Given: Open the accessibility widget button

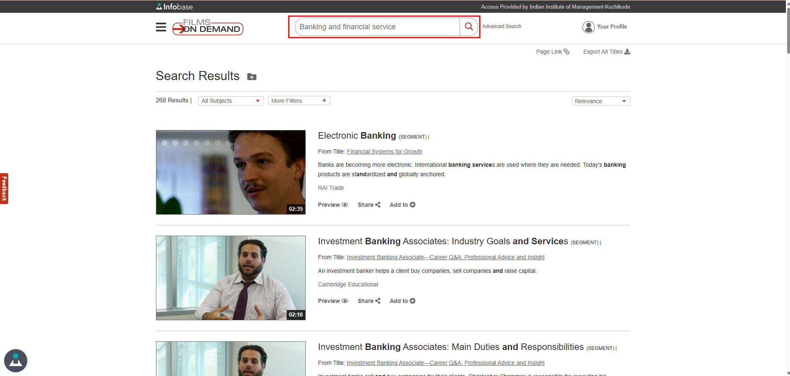Looking at the screenshot, I should 16,360.
